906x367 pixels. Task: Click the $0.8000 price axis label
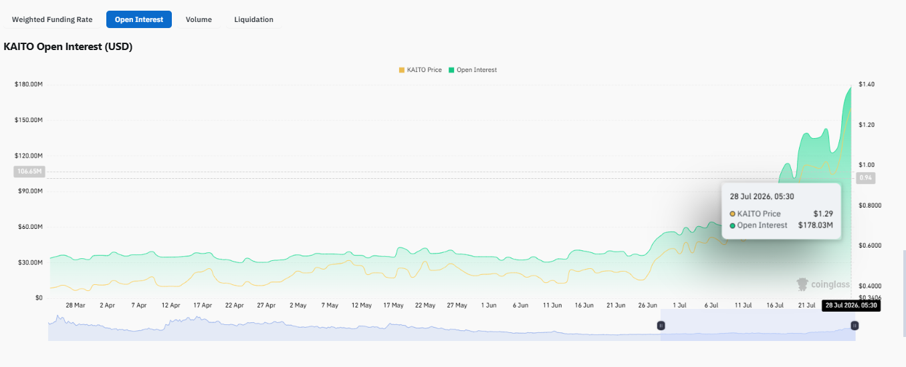[x=870, y=206]
